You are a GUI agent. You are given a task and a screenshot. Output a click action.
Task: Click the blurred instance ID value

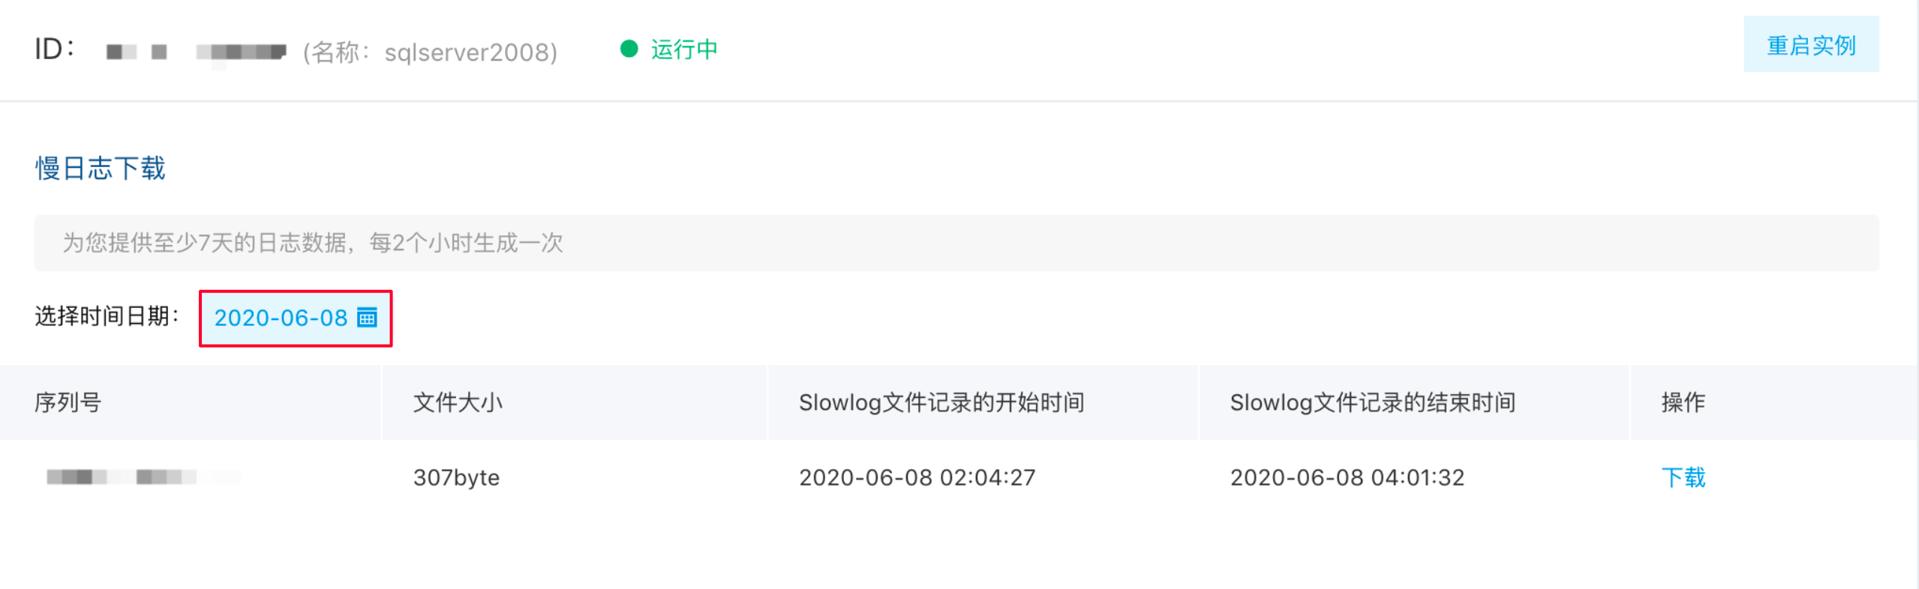tap(196, 52)
